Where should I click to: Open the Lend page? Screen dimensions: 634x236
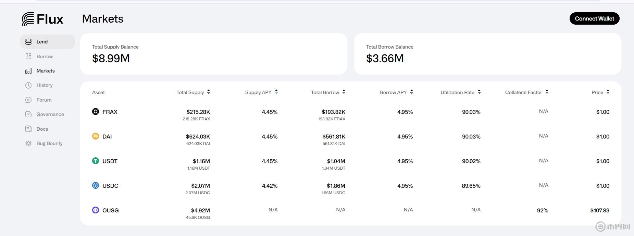(48, 42)
